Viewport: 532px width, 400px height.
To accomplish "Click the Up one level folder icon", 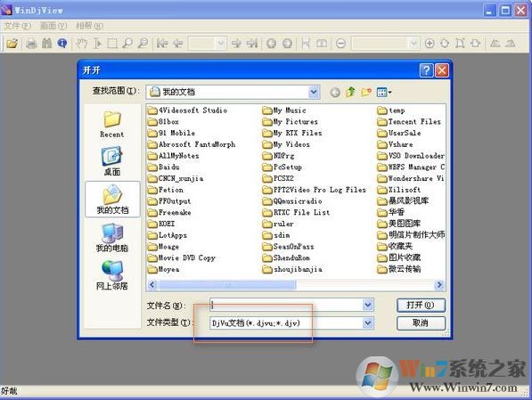I will click(350, 92).
